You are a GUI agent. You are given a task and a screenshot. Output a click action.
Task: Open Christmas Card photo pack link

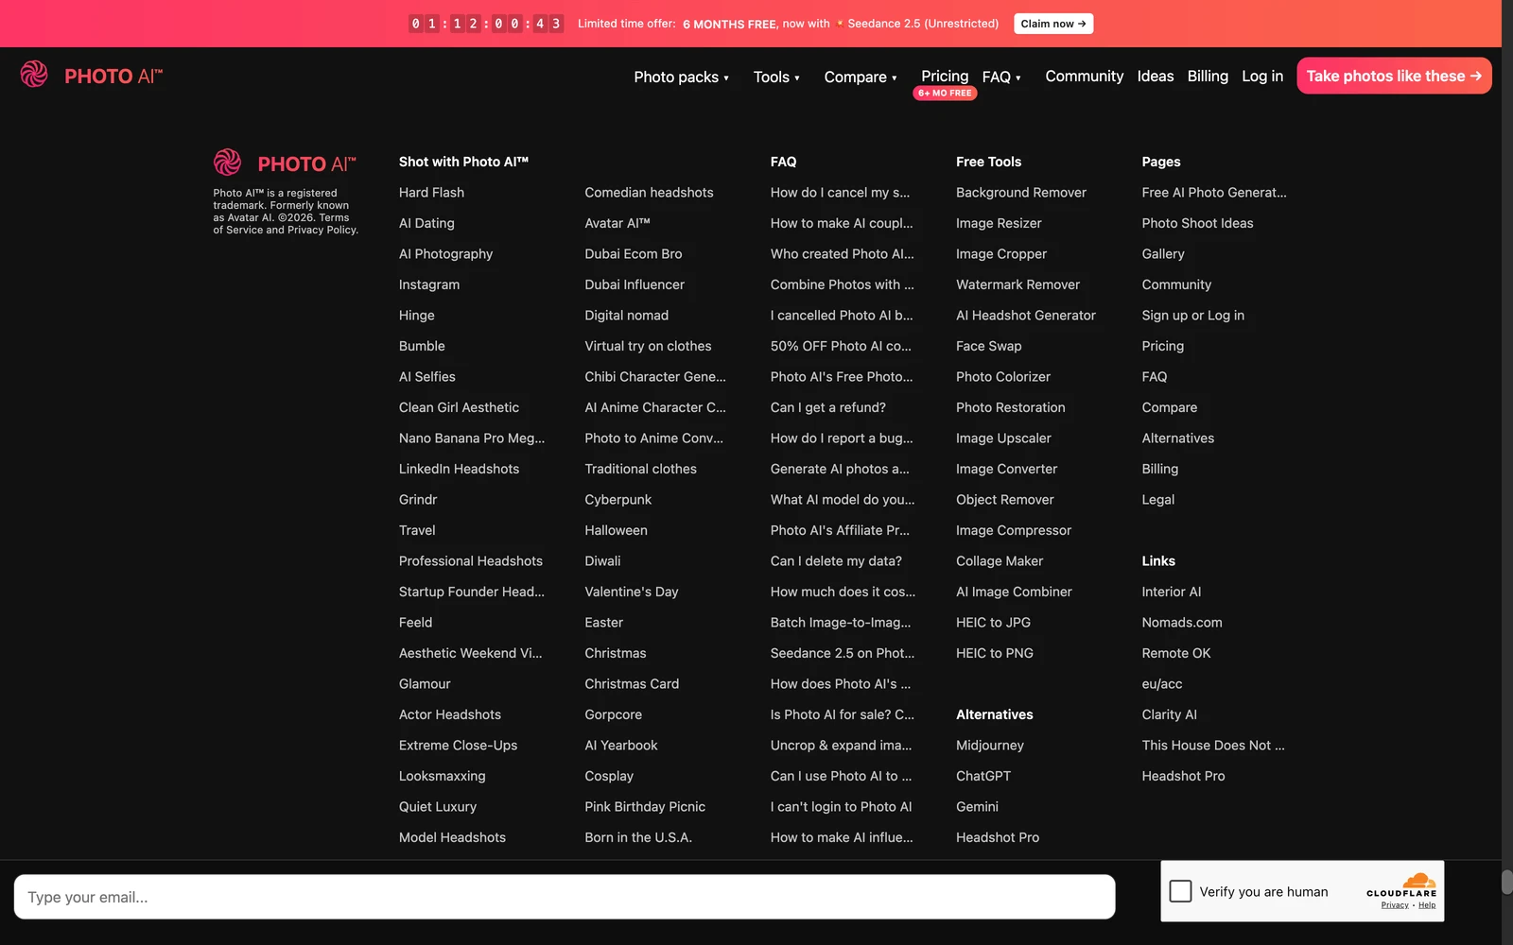point(631,684)
